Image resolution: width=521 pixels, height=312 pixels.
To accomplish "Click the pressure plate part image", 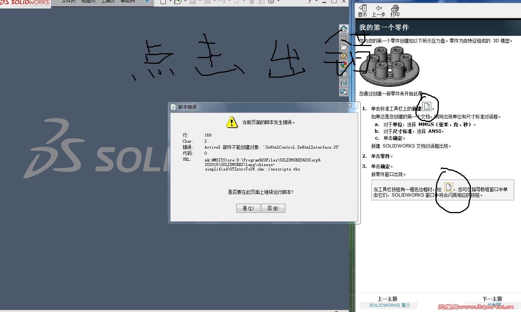I will point(389,66).
